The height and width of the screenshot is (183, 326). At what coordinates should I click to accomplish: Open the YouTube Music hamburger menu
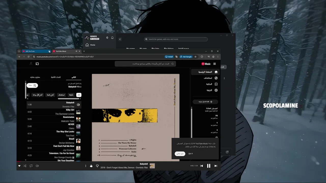pyautogui.click(x=214, y=64)
